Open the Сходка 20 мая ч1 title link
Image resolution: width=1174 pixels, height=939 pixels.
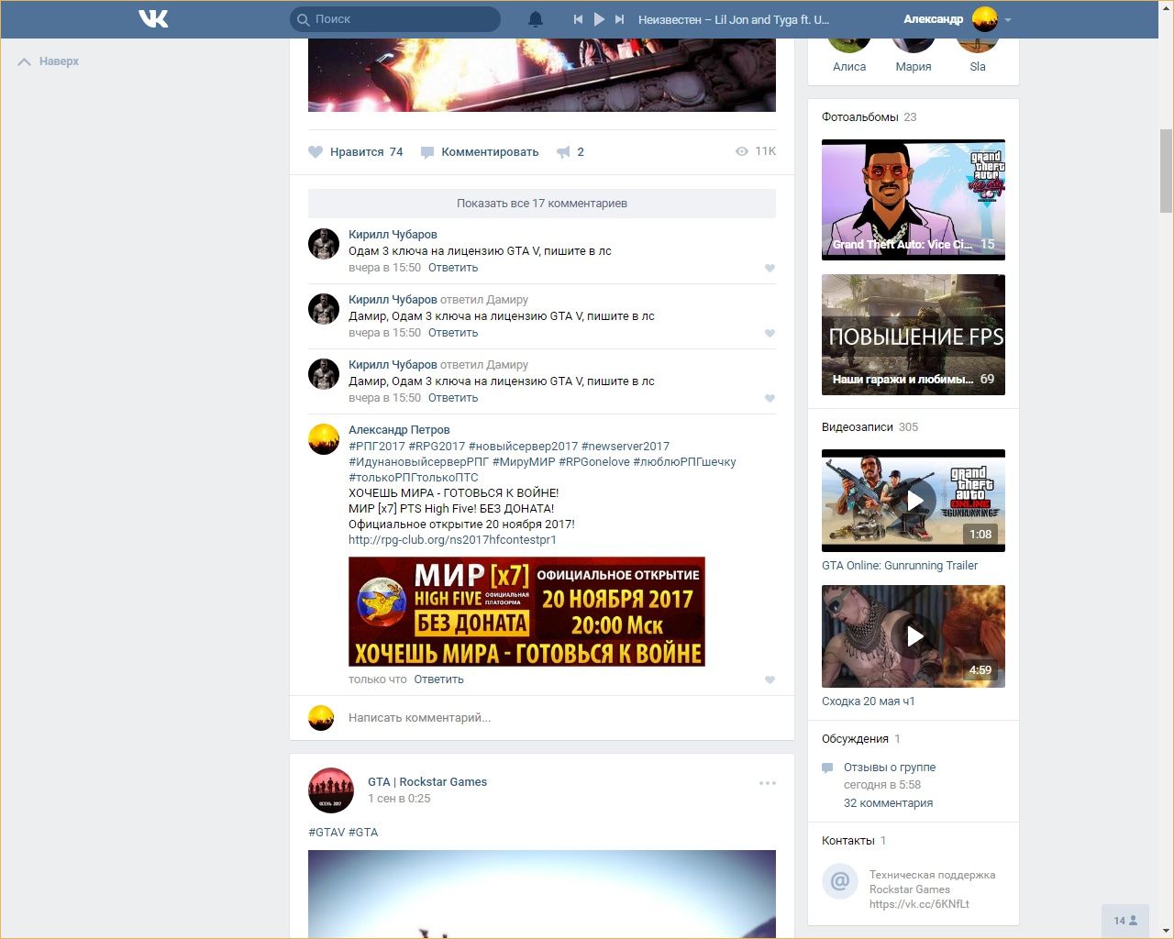pos(869,701)
